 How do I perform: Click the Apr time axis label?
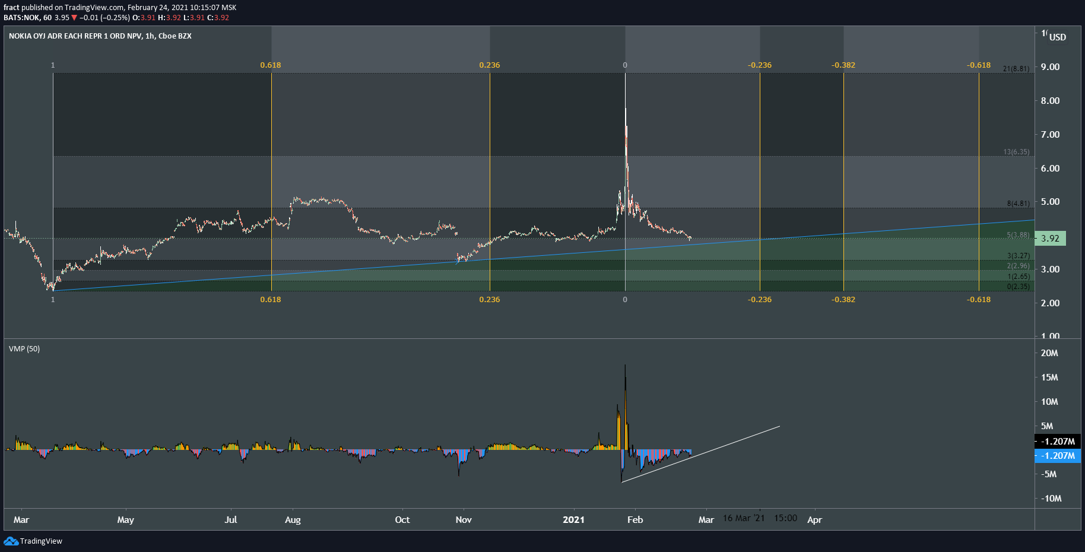tap(814, 520)
